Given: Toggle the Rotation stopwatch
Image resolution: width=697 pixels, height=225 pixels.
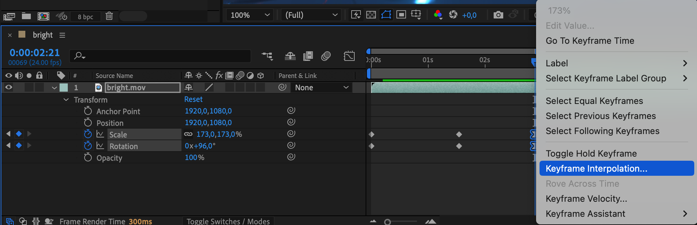Looking at the screenshot, I should coord(88,146).
